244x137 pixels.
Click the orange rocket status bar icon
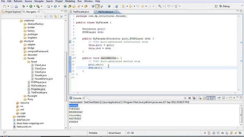click(236, 133)
